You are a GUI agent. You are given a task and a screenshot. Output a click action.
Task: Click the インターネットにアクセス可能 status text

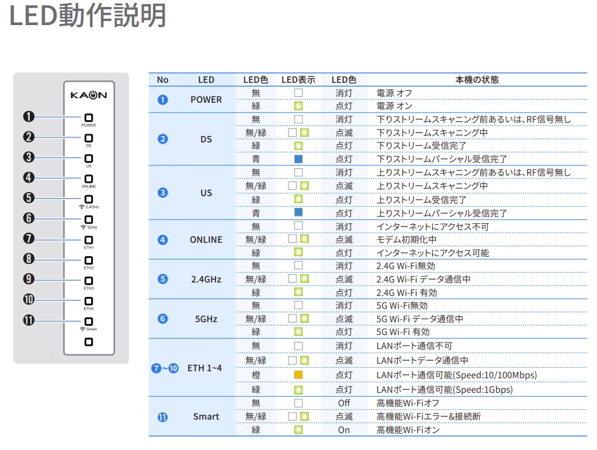tap(433, 253)
